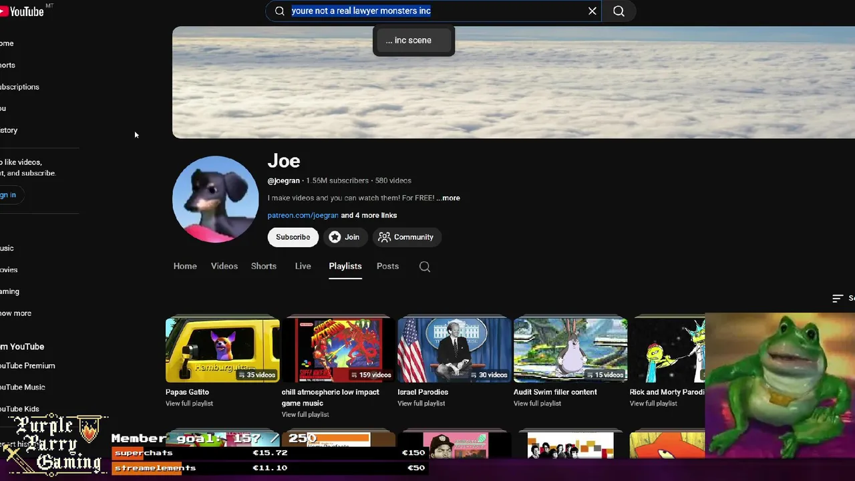Click the clouds channel banner

tap(513, 82)
